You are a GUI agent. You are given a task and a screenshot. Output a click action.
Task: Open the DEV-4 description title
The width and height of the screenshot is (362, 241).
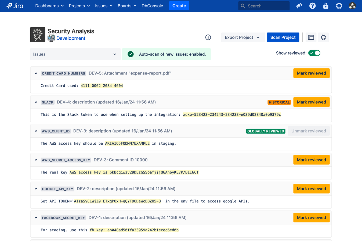tap(106, 102)
